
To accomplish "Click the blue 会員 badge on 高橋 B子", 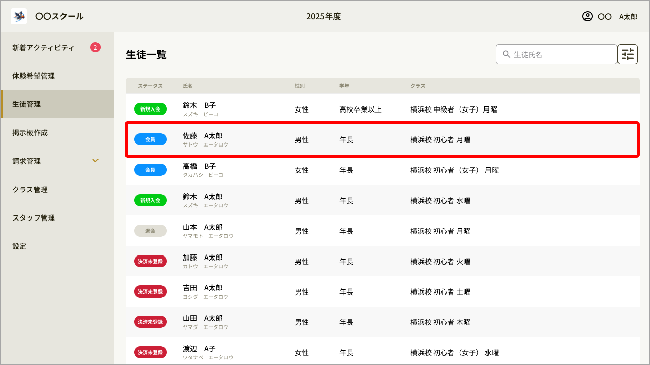I will tap(150, 170).
